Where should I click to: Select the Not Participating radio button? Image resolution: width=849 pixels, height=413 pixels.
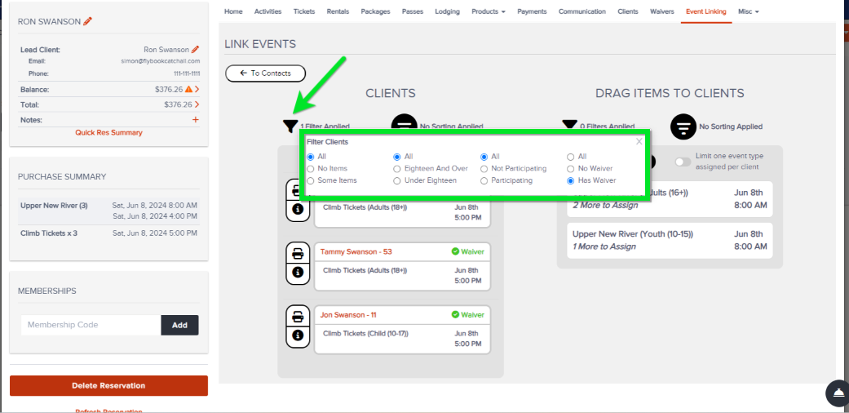tap(484, 169)
